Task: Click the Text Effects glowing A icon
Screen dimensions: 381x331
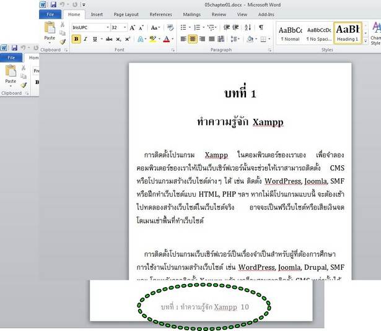Action: click(141, 39)
